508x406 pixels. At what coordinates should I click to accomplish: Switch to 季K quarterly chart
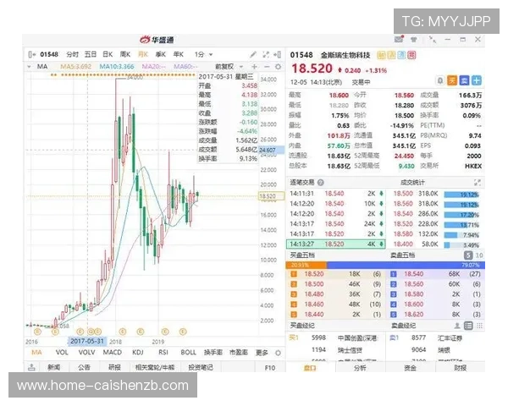click(x=161, y=54)
